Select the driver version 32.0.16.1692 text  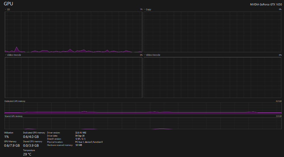81,133
